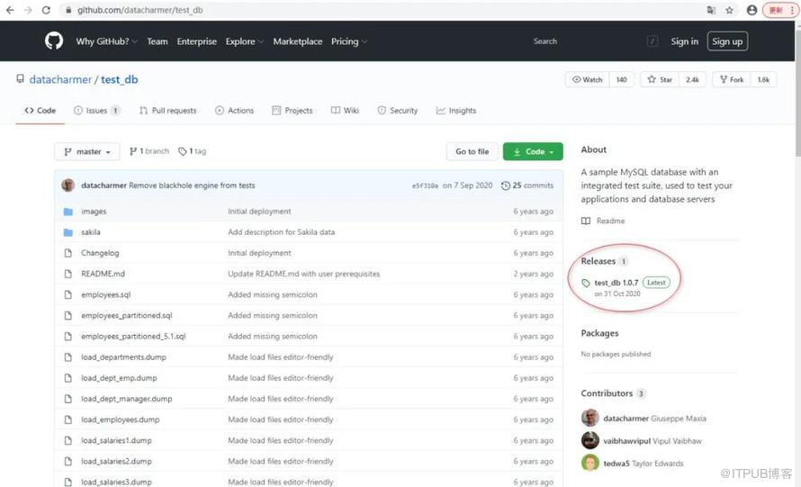Viewport: 801px width, 487px height.
Task: Click the Sign in link
Action: tap(685, 41)
